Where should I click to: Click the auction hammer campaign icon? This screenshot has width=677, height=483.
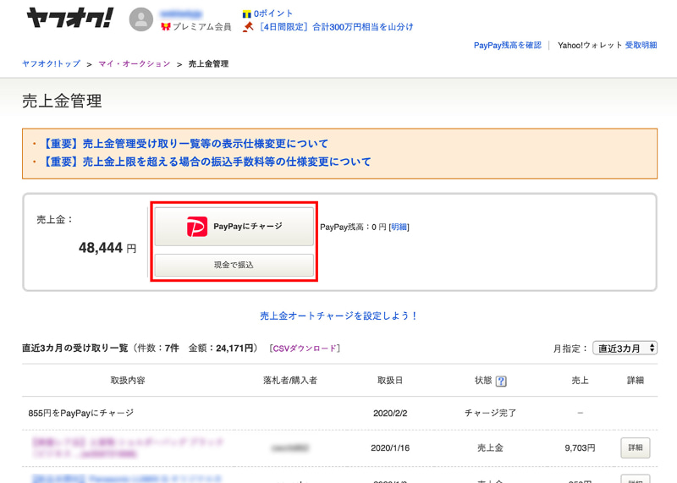point(248,27)
